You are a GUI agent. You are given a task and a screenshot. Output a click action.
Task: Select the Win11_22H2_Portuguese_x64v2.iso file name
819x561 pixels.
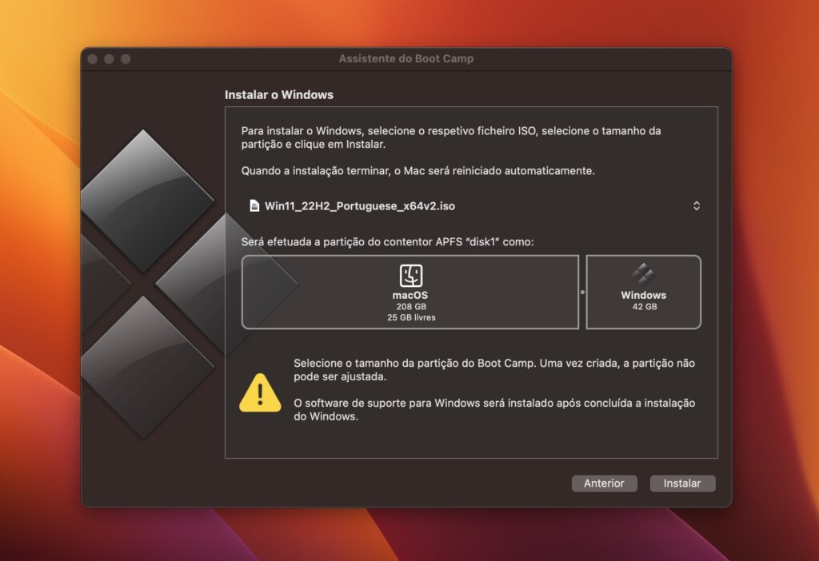[x=360, y=206]
